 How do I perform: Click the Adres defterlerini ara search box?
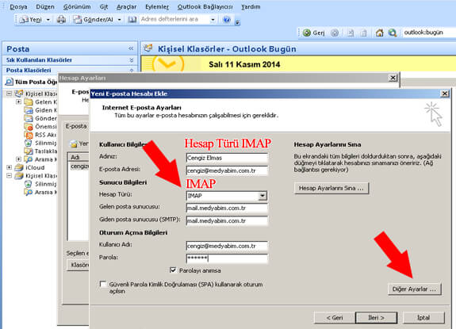(174, 20)
